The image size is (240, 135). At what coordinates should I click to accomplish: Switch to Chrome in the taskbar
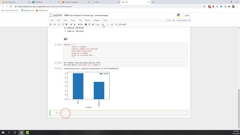pyautogui.click(x=21, y=132)
